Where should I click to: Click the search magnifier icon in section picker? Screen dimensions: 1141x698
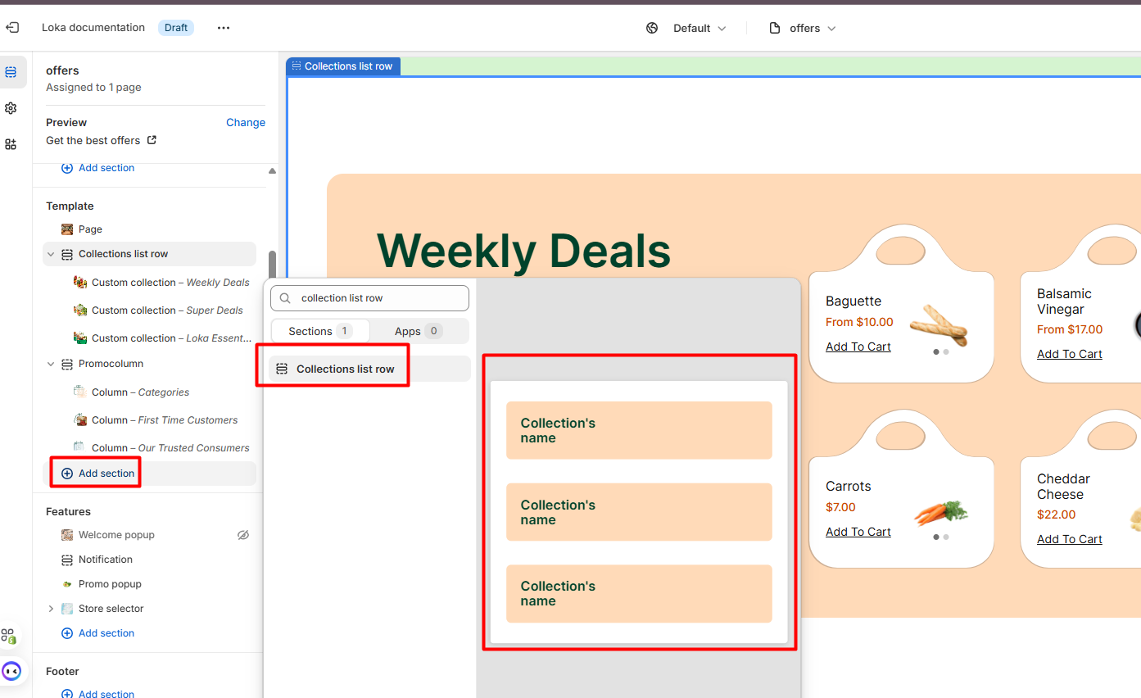click(285, 298)
